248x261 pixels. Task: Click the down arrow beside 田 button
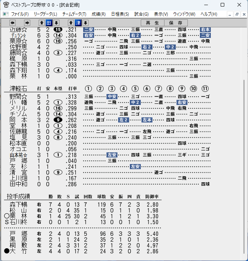tap(56, 23)
